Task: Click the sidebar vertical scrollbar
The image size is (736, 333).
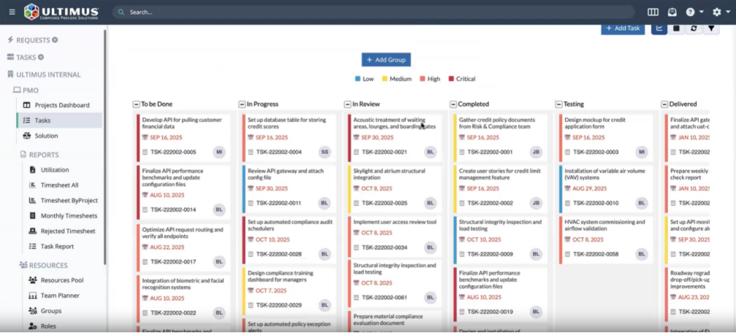Action: (104, 145)
